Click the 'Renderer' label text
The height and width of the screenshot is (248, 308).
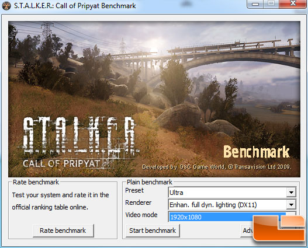[x=139, y=202]
